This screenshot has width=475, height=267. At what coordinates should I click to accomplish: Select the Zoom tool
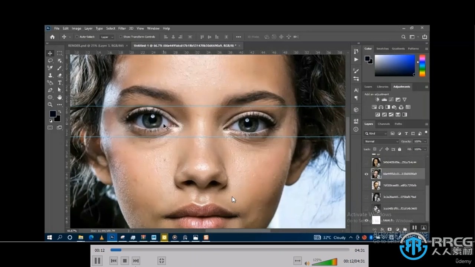[x=50, y=105]
